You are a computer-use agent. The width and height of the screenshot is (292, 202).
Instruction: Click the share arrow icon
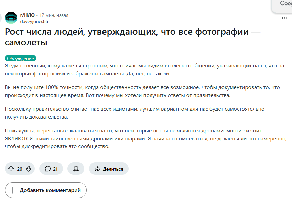coord(97,169)
